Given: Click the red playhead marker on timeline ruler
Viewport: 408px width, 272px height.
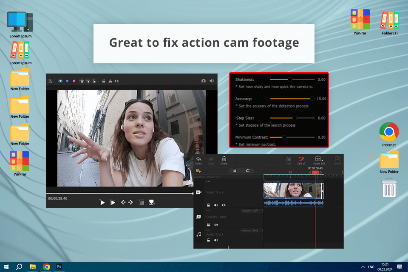Looking at the screenshot, I should coord(315,172).
